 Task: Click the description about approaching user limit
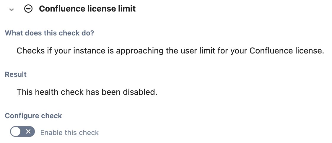point(170,51)
